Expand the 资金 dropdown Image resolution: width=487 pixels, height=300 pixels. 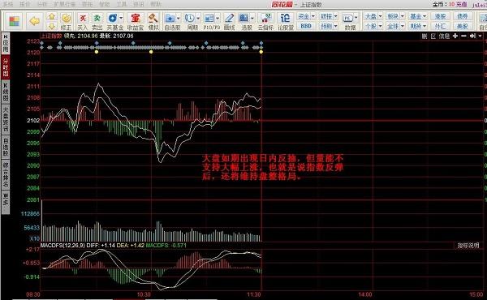click(306, 16)
